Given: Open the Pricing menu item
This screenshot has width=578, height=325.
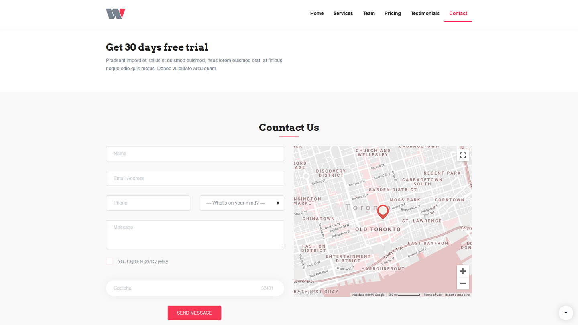Looking at the screenshot, I should coord(393,14).
